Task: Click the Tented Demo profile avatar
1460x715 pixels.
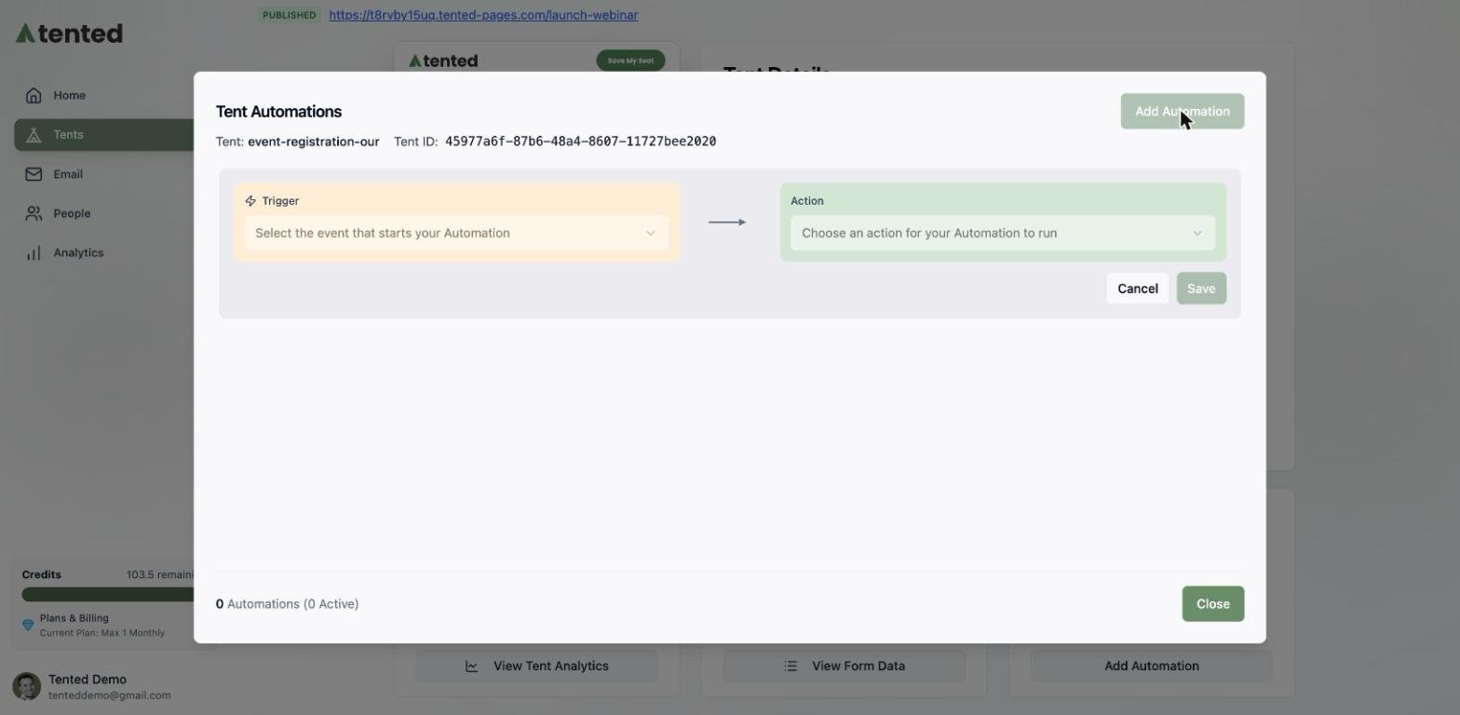Action: 26,687
